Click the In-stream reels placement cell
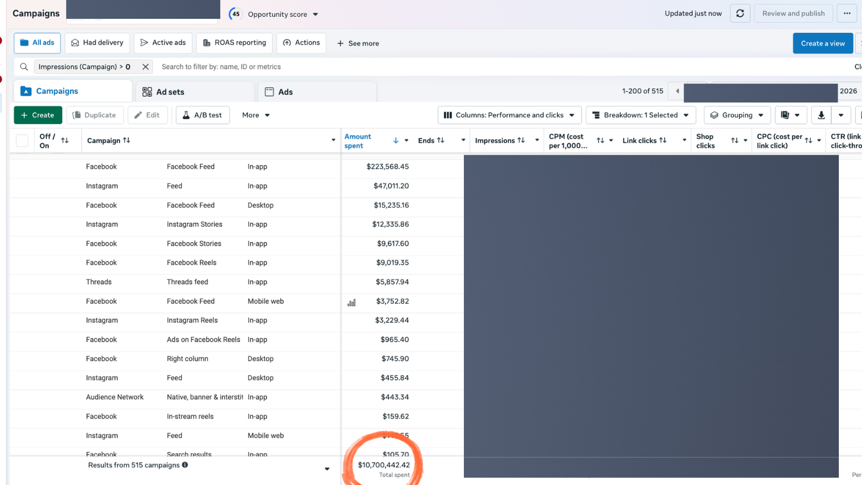This screenshot has width=862, height=485. (190, 417)
